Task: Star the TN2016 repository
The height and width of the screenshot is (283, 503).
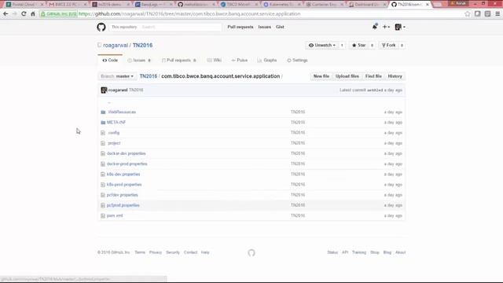Action: tap(358, 46)
